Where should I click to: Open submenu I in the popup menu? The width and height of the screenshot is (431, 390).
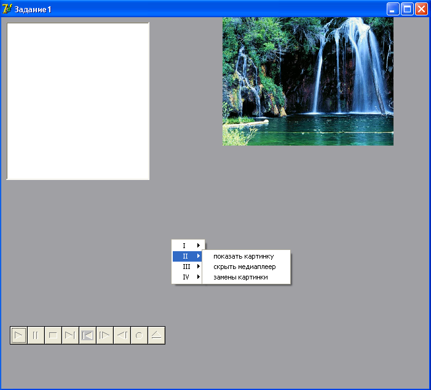click(x=188, y=246)
